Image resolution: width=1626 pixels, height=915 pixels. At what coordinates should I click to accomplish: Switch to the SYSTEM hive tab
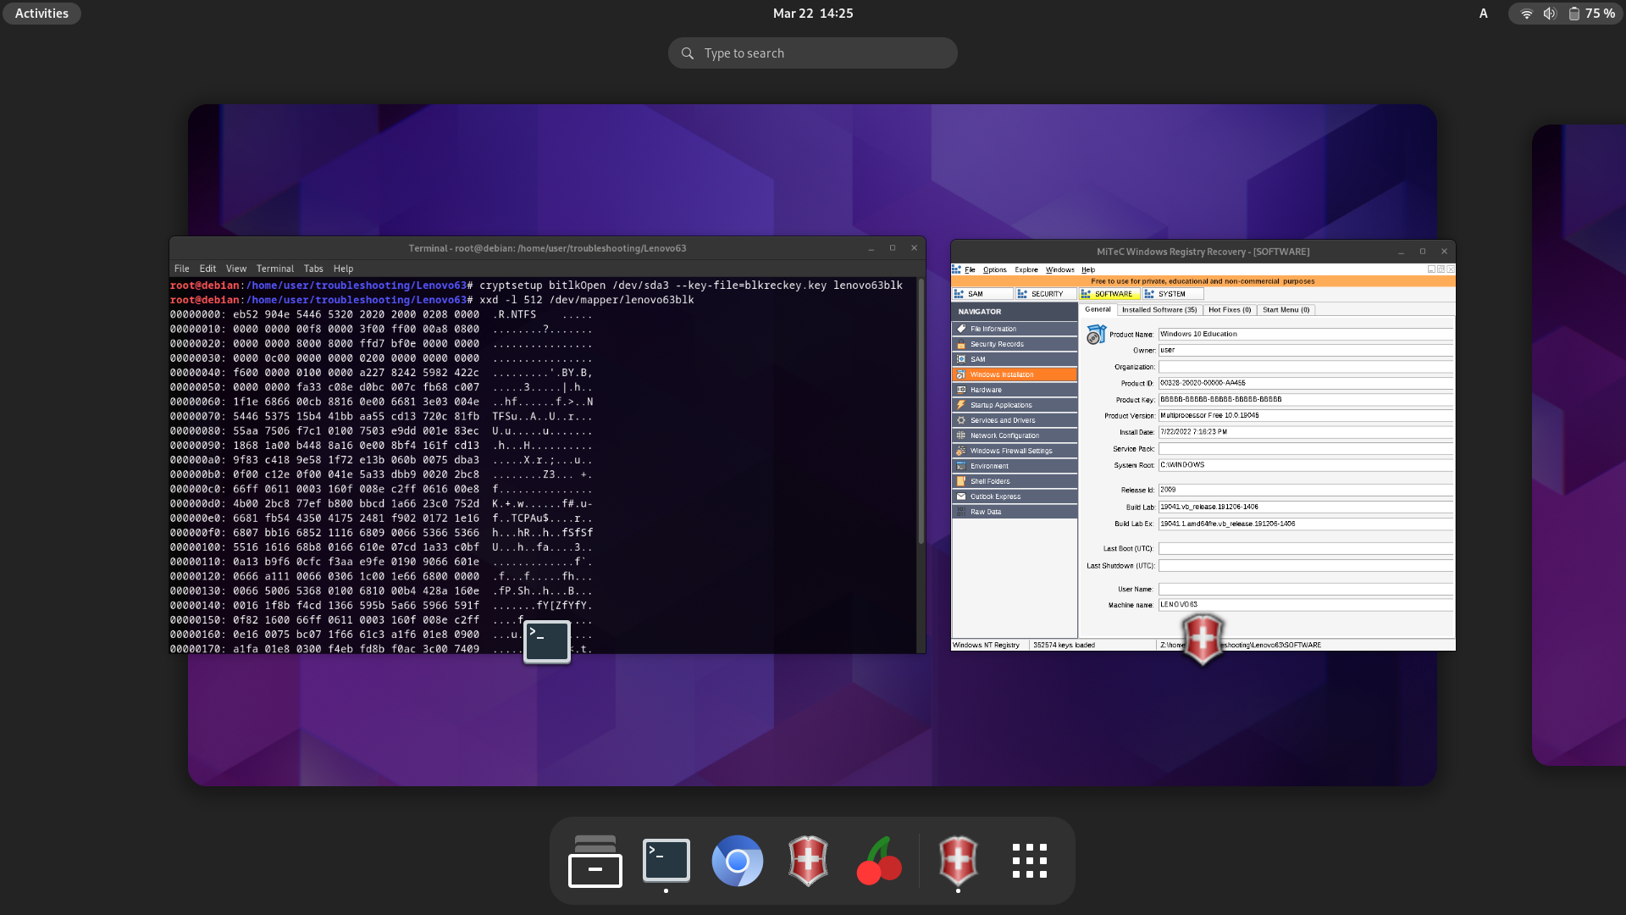1172,294
